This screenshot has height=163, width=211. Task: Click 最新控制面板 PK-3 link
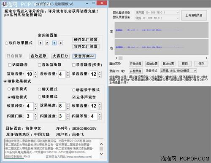(x=17, y=157)
